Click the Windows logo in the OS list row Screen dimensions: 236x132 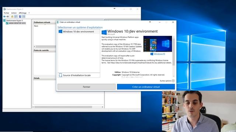[60, 32]
